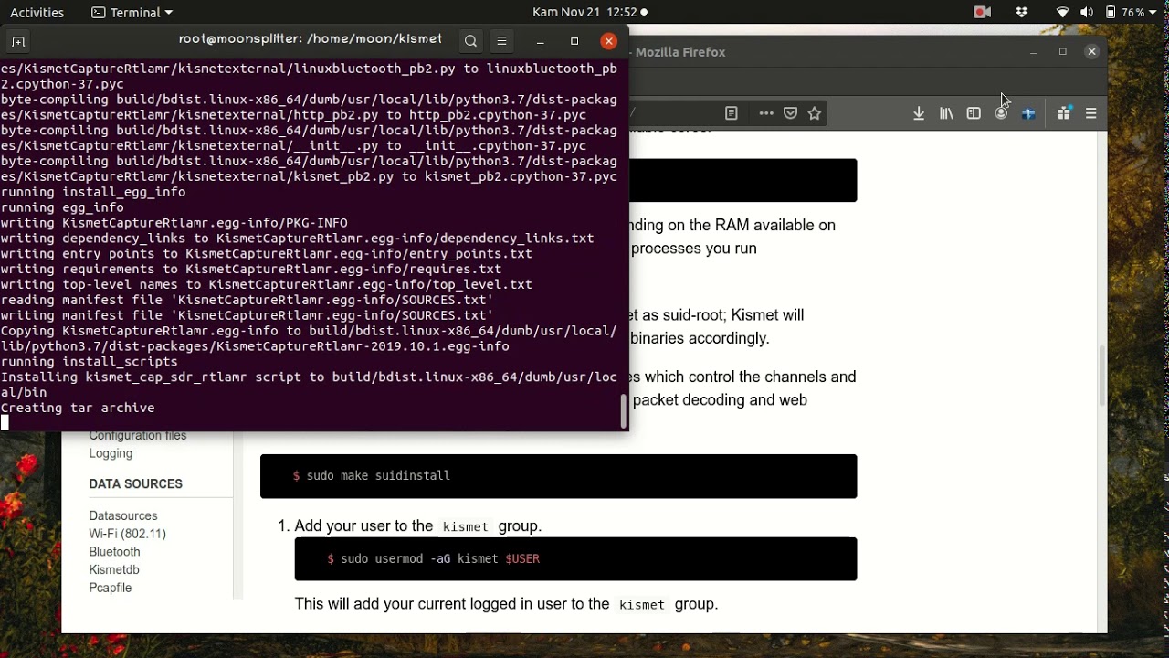Open Logging docs link in sidebar

(x=111, y=453)
